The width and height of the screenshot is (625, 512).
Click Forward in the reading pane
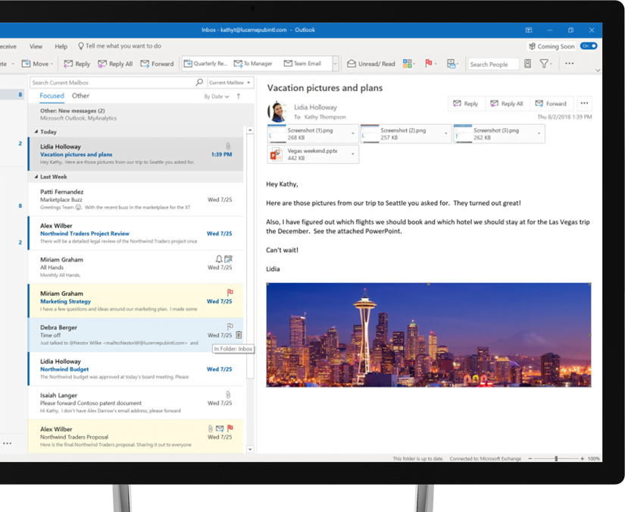(x=552, y=103)
